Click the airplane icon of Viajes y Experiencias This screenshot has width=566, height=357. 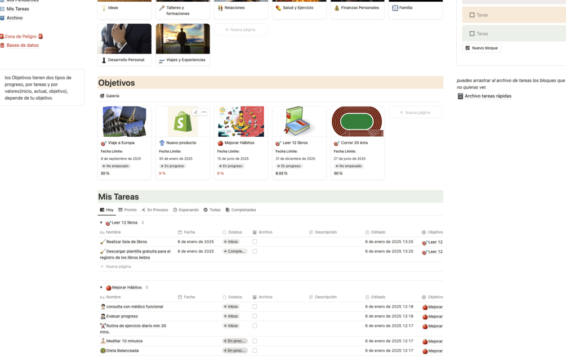click(162, 60)
